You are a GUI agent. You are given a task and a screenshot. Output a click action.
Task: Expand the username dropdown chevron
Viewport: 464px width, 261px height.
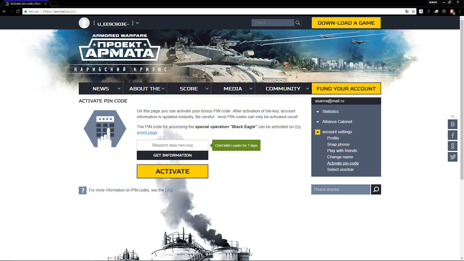pyautogui.click(x=137, y=23)
